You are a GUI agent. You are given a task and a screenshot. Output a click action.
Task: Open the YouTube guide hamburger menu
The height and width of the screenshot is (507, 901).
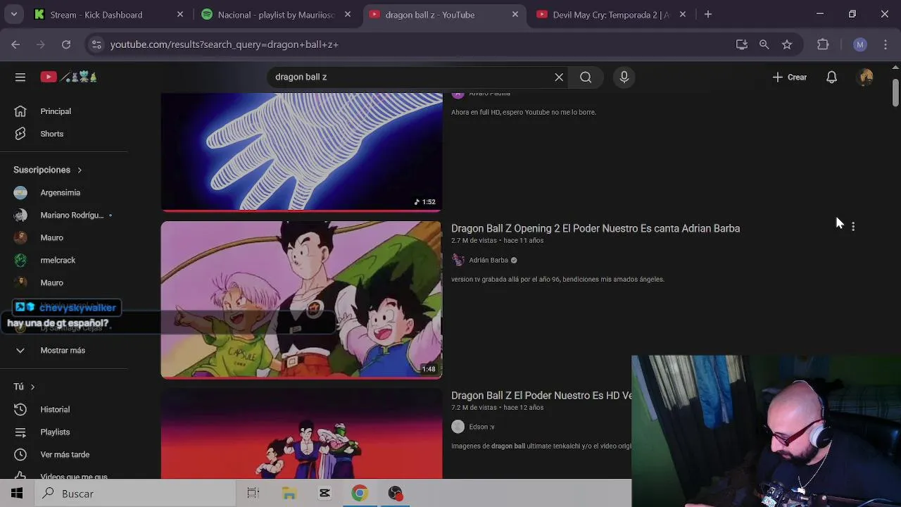coord(20,77)
